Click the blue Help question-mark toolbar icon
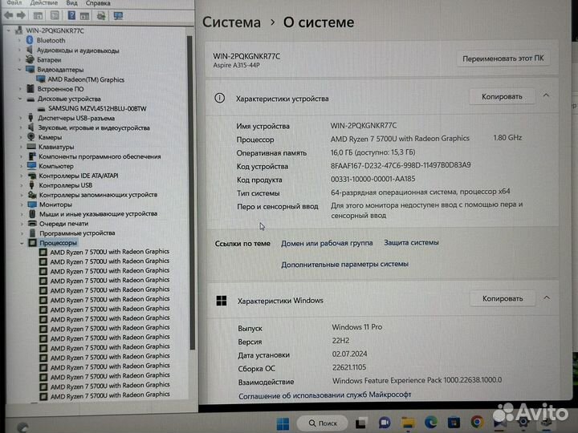The image size is (578, 433). coord(71,15)
